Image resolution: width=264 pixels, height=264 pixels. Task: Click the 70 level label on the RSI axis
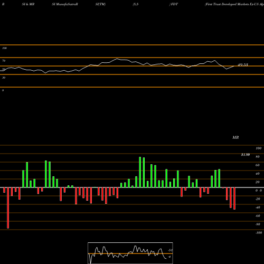(4, 61)
